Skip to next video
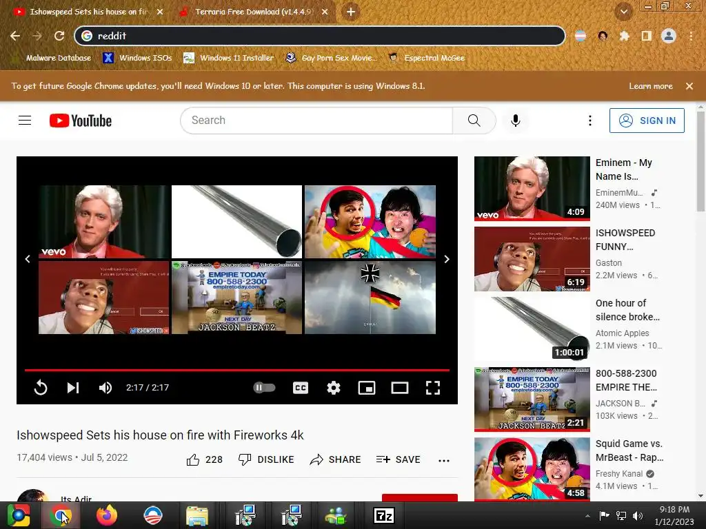Screen dimensions: 706x529 pos(73,388)
